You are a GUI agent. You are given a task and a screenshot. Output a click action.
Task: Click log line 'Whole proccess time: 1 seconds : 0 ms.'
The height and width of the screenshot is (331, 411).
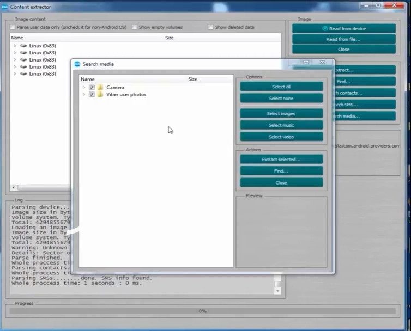tap(76, 283)
